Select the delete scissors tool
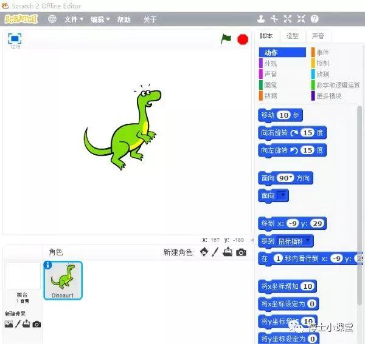 (x=274, y=19)
